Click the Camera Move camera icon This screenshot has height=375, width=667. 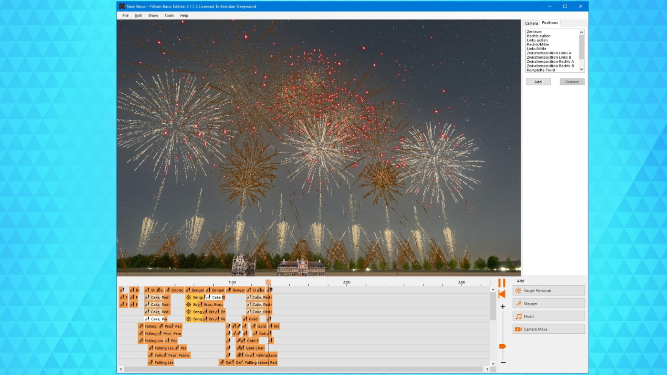coord(518,329)
